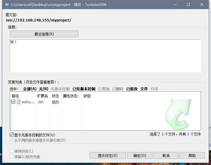Click 已修改 selection filter
This screenshot has width=211, height=165.
tap(132, 89)
